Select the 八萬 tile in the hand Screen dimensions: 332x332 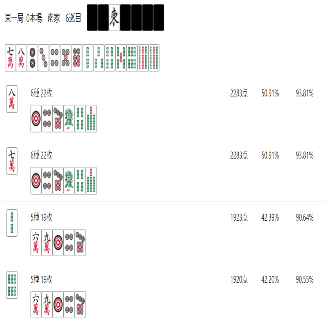tap(21, 58)
